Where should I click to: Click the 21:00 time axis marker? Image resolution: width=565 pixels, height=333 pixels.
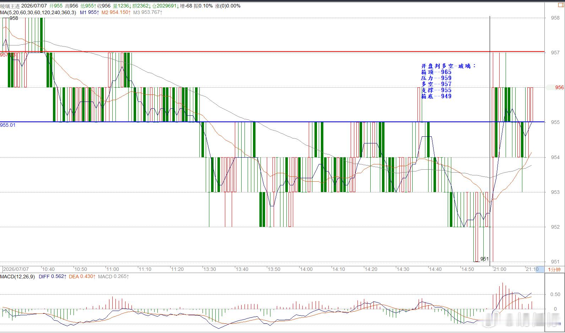500,269
